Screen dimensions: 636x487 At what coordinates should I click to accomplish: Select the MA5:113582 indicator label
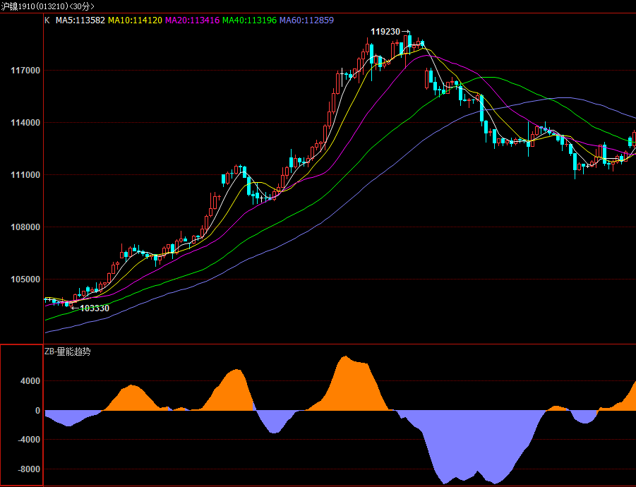click(x=80, y=20)
